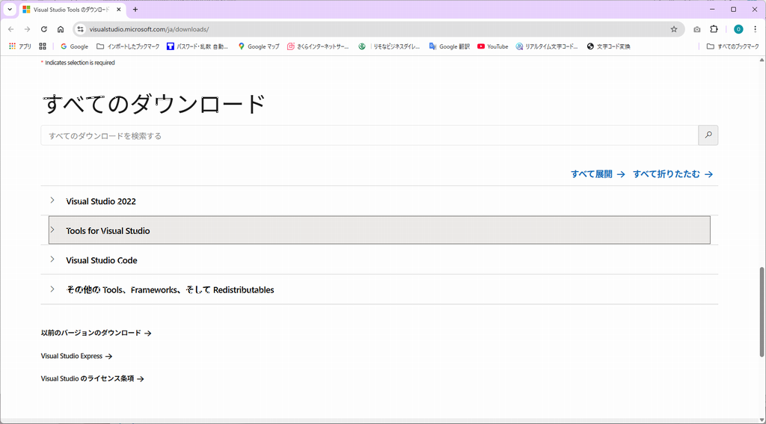Open the tab search dropdown arrow
This screenshot has width=766, height=424.
point(9,10)
